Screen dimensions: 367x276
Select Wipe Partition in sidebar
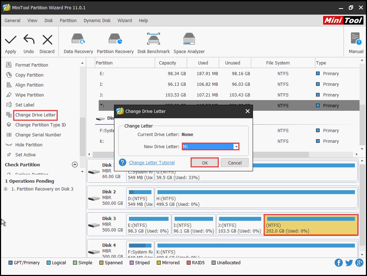(x=30, y=95)
